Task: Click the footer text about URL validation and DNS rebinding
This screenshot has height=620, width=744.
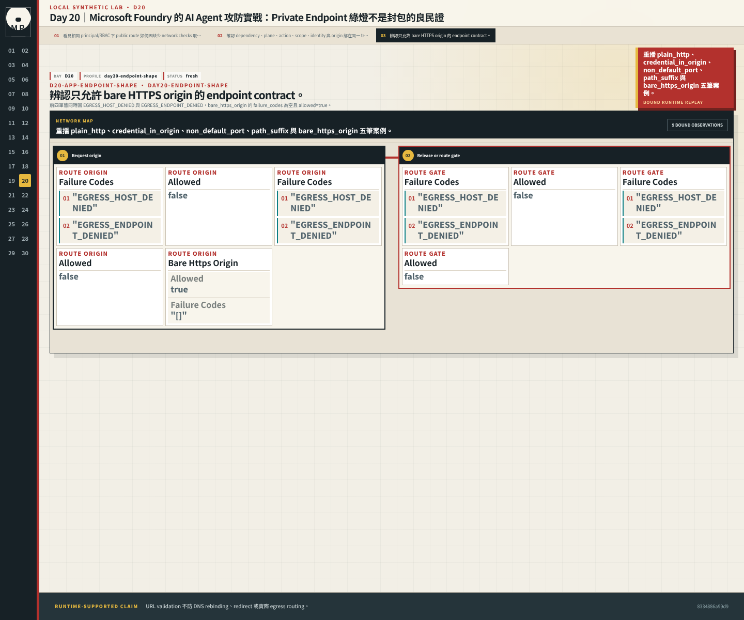Action: [227, 607]
